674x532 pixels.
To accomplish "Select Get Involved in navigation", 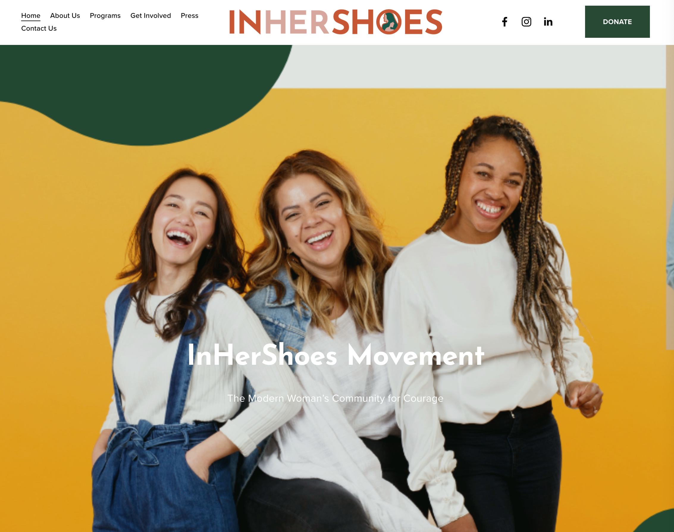I will click(x=151, y=15).
